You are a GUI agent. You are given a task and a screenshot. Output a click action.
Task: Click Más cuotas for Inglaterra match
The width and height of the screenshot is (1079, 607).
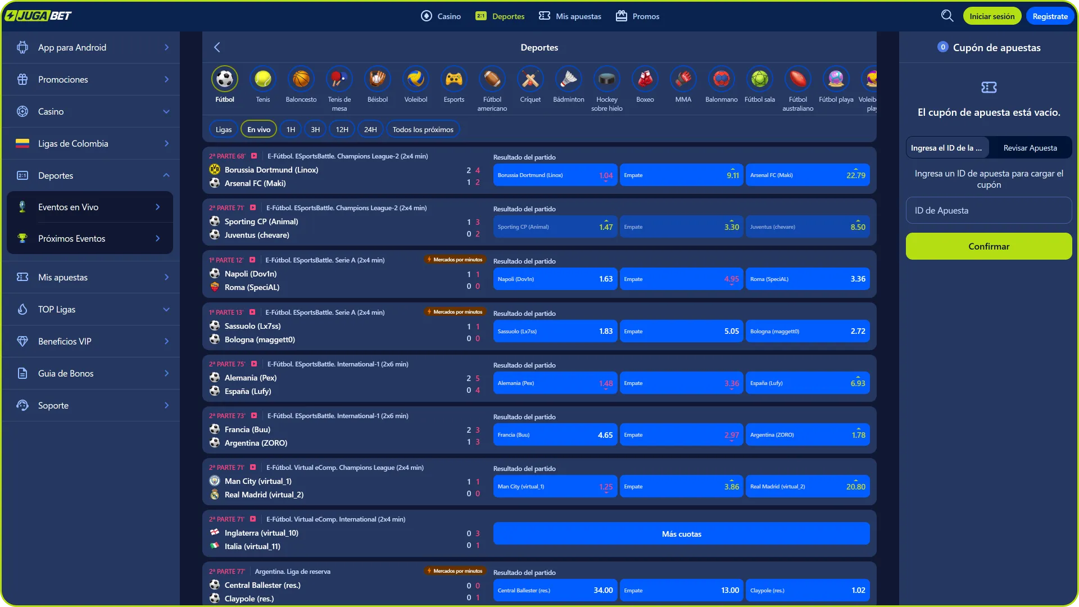682,534
